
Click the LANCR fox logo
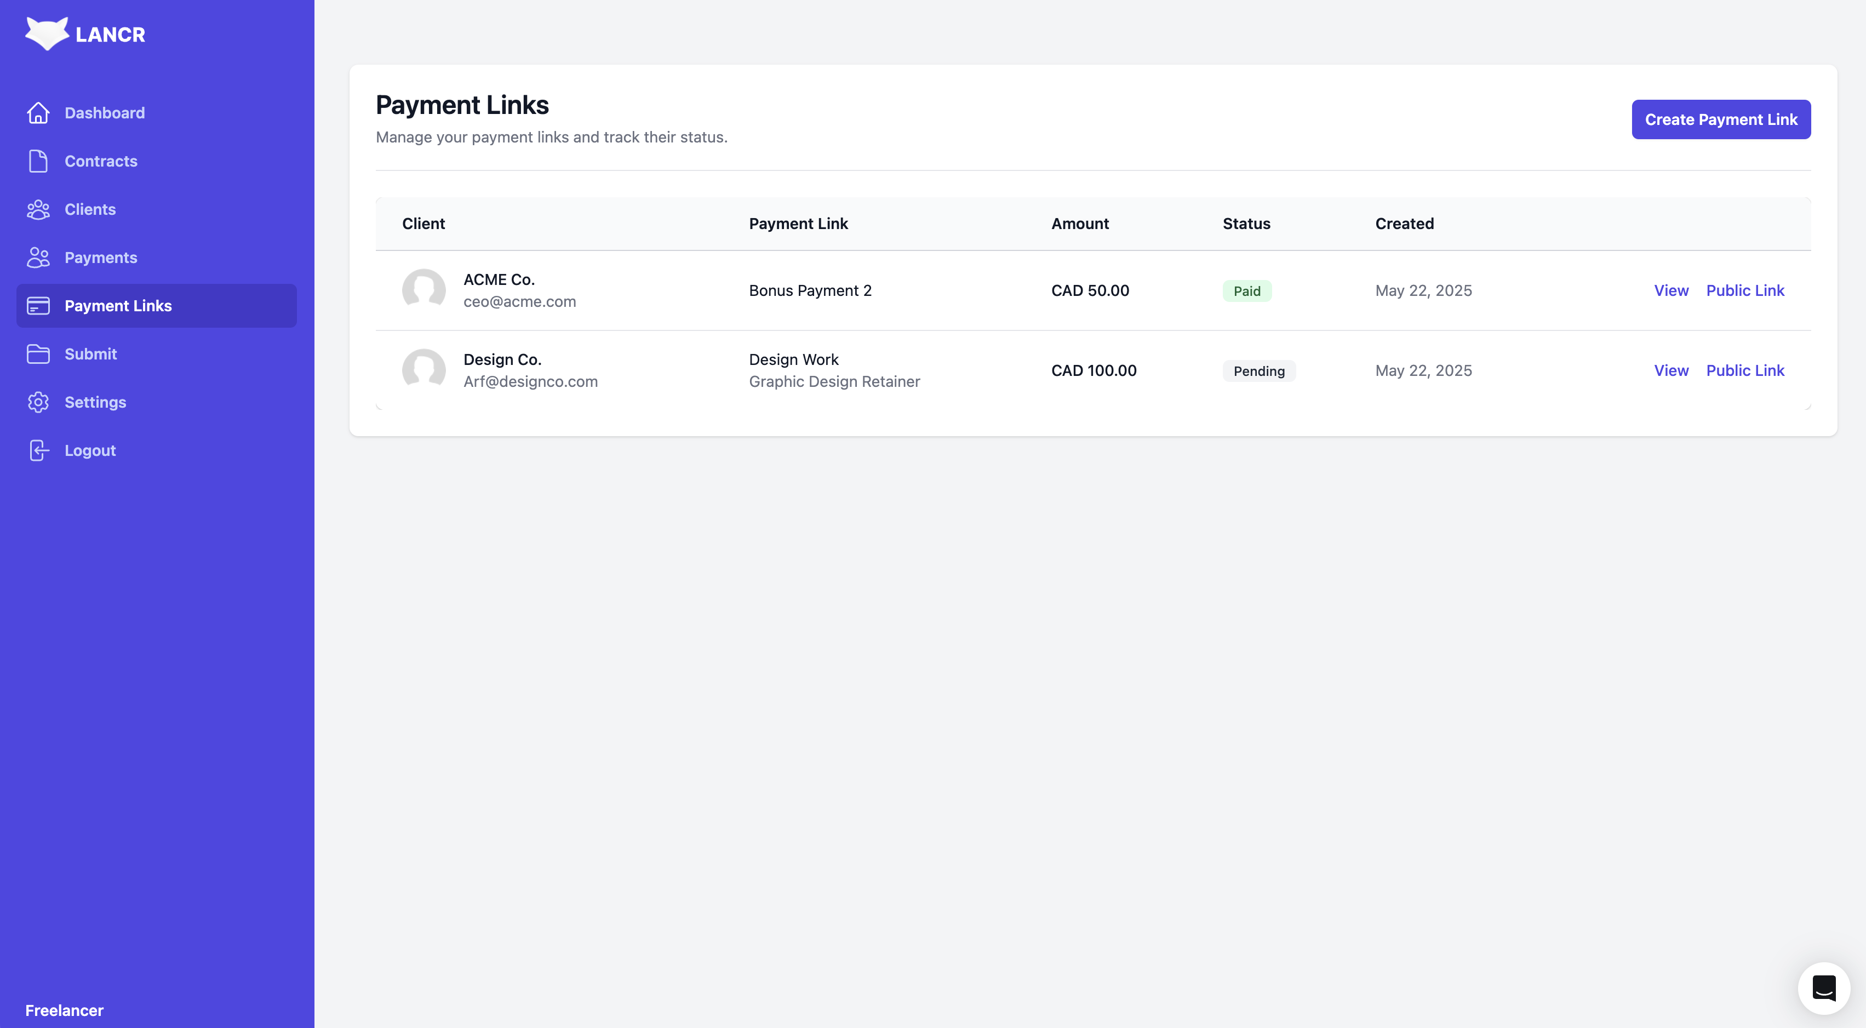click(48, 32)
